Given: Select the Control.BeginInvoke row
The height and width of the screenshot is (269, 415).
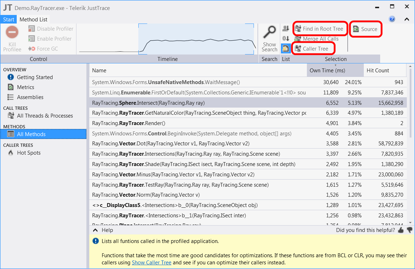Looking at the screenshot, I should [x=248, y=134].
